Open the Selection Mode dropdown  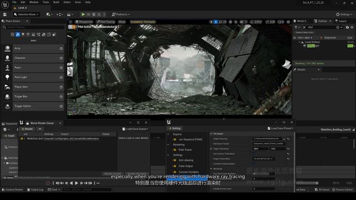coord(26,14)
